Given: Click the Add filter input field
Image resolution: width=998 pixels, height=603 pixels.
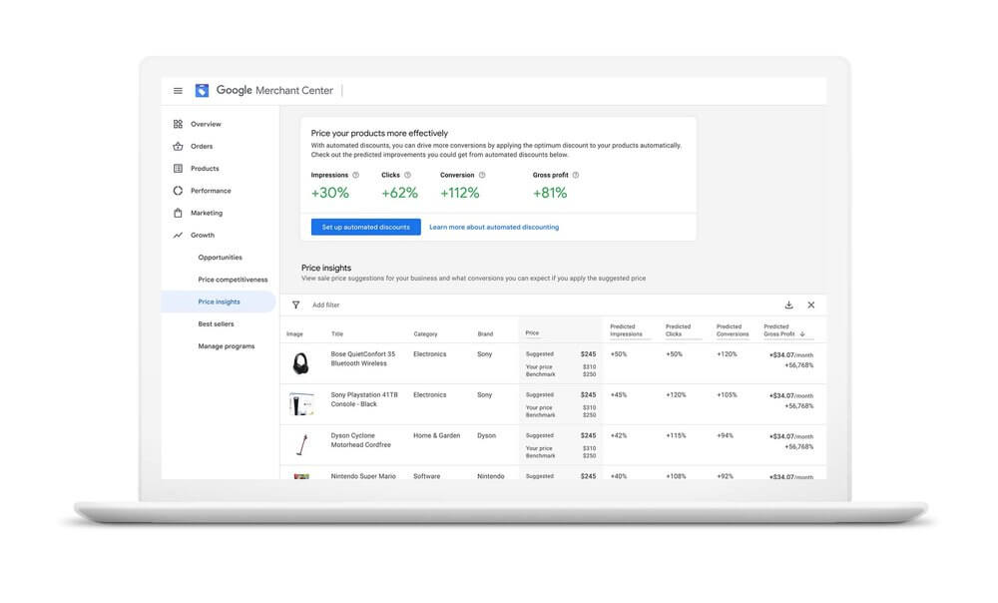Looking at the screenshot, I should click(326, 304).
